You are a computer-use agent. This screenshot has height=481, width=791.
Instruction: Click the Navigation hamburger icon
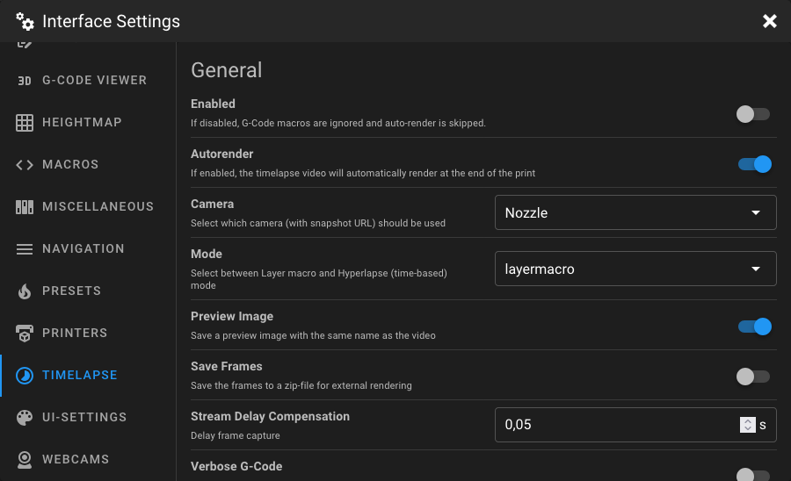click(x=25, y=248)
